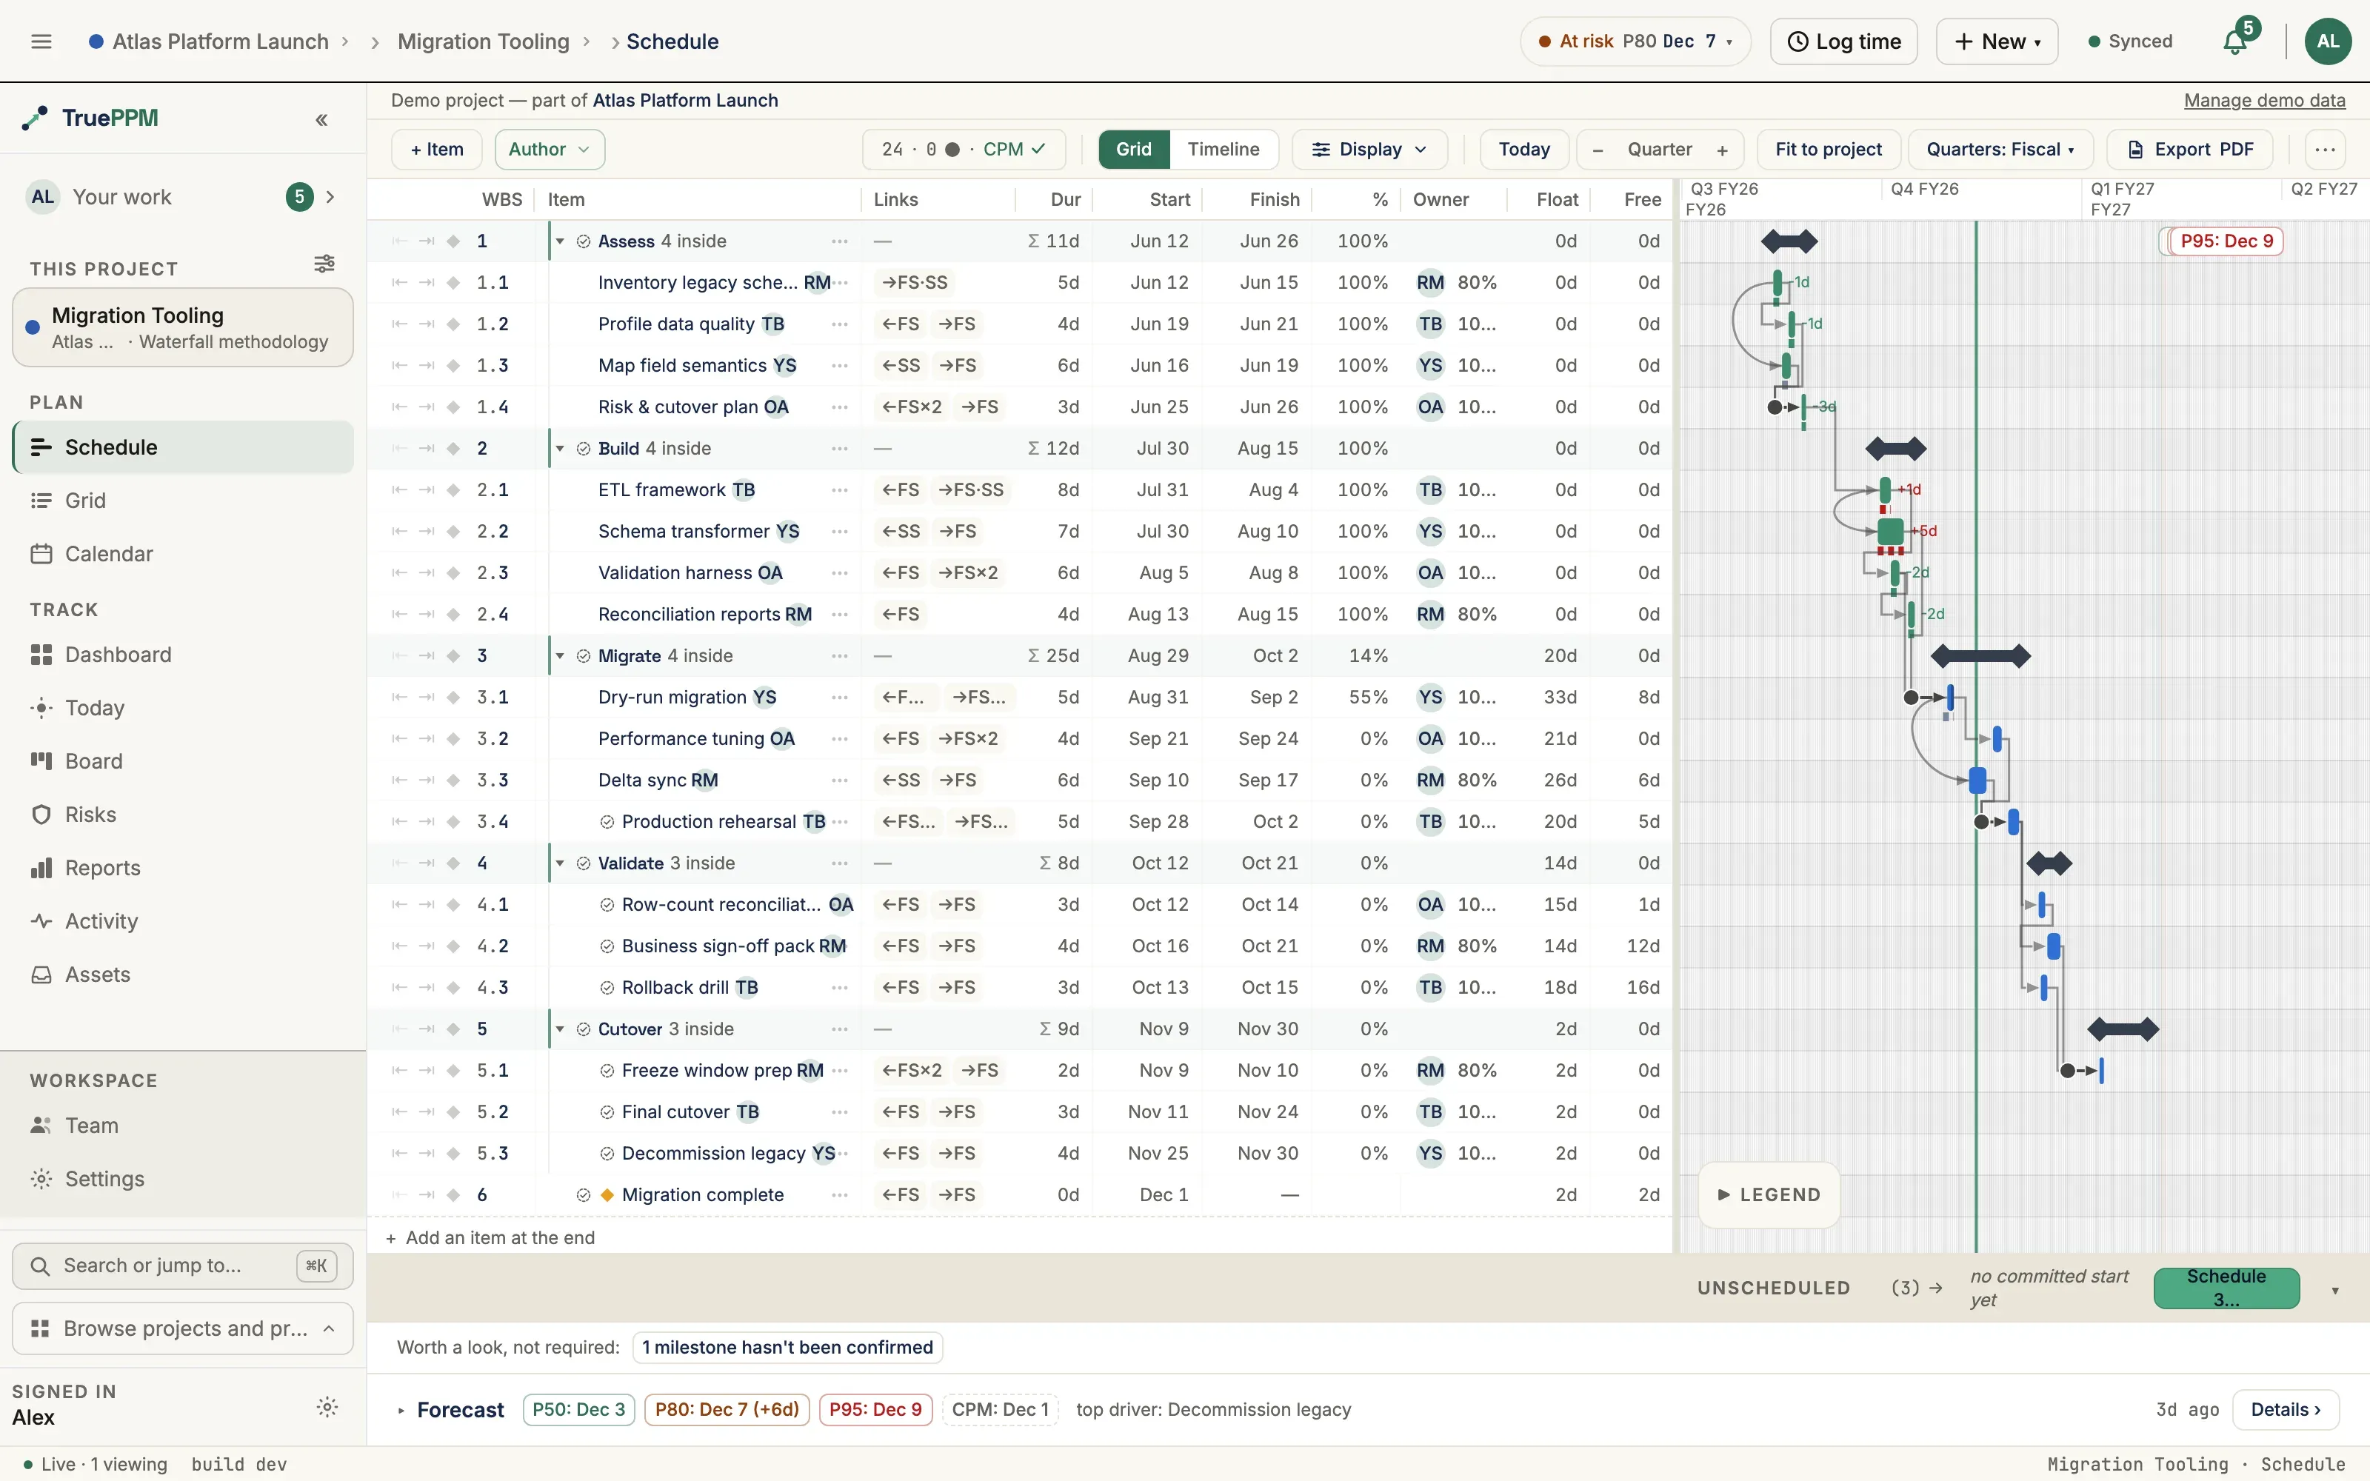Open workspace Settings

coord(183,1178)
